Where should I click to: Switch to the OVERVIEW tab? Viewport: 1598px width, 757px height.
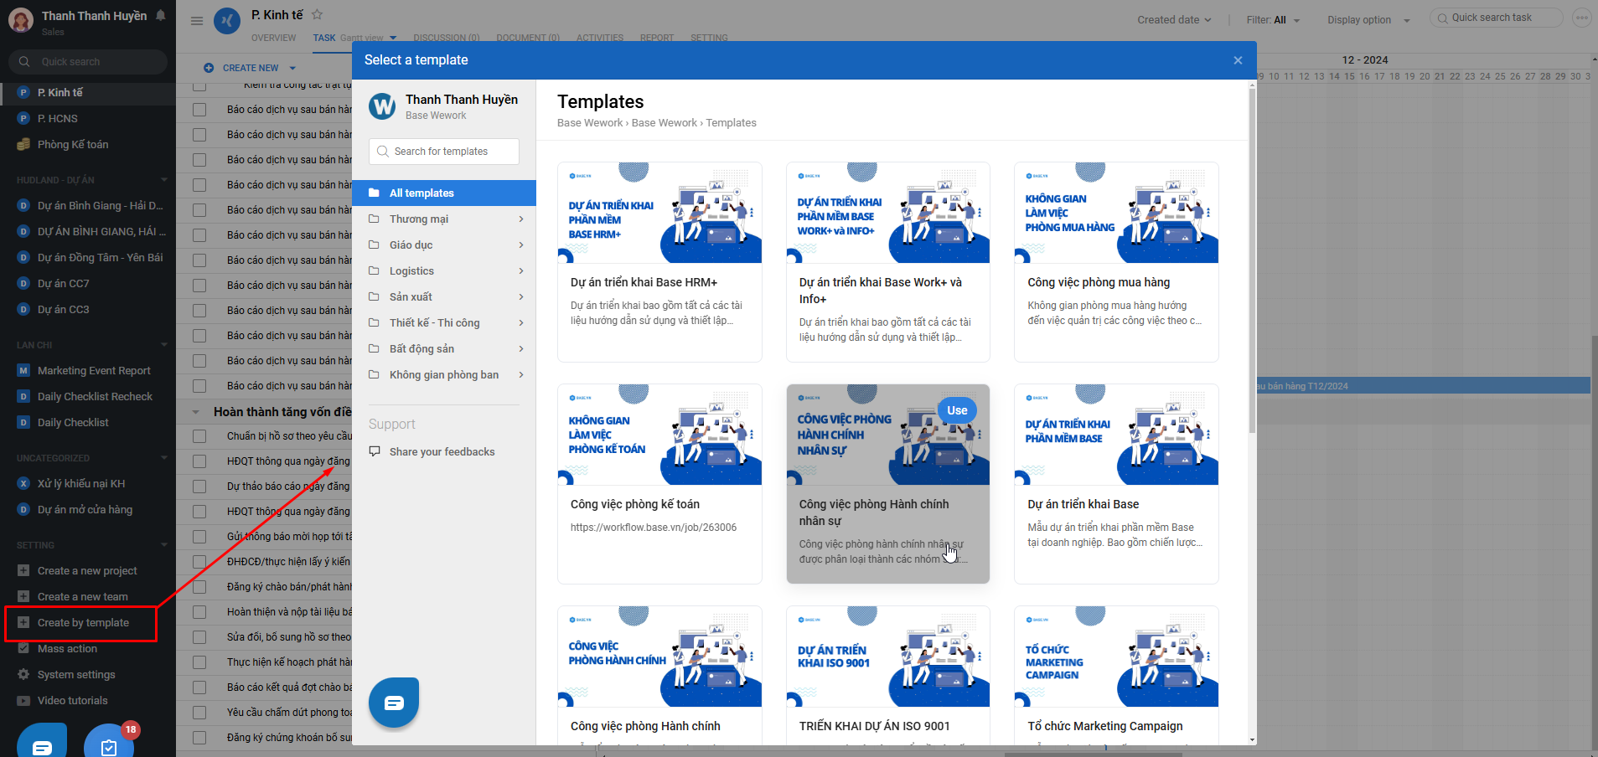point(273,38)
